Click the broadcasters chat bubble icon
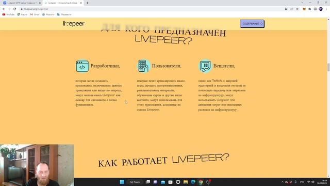This screenshot has width=330, height=186. [205, 66]
